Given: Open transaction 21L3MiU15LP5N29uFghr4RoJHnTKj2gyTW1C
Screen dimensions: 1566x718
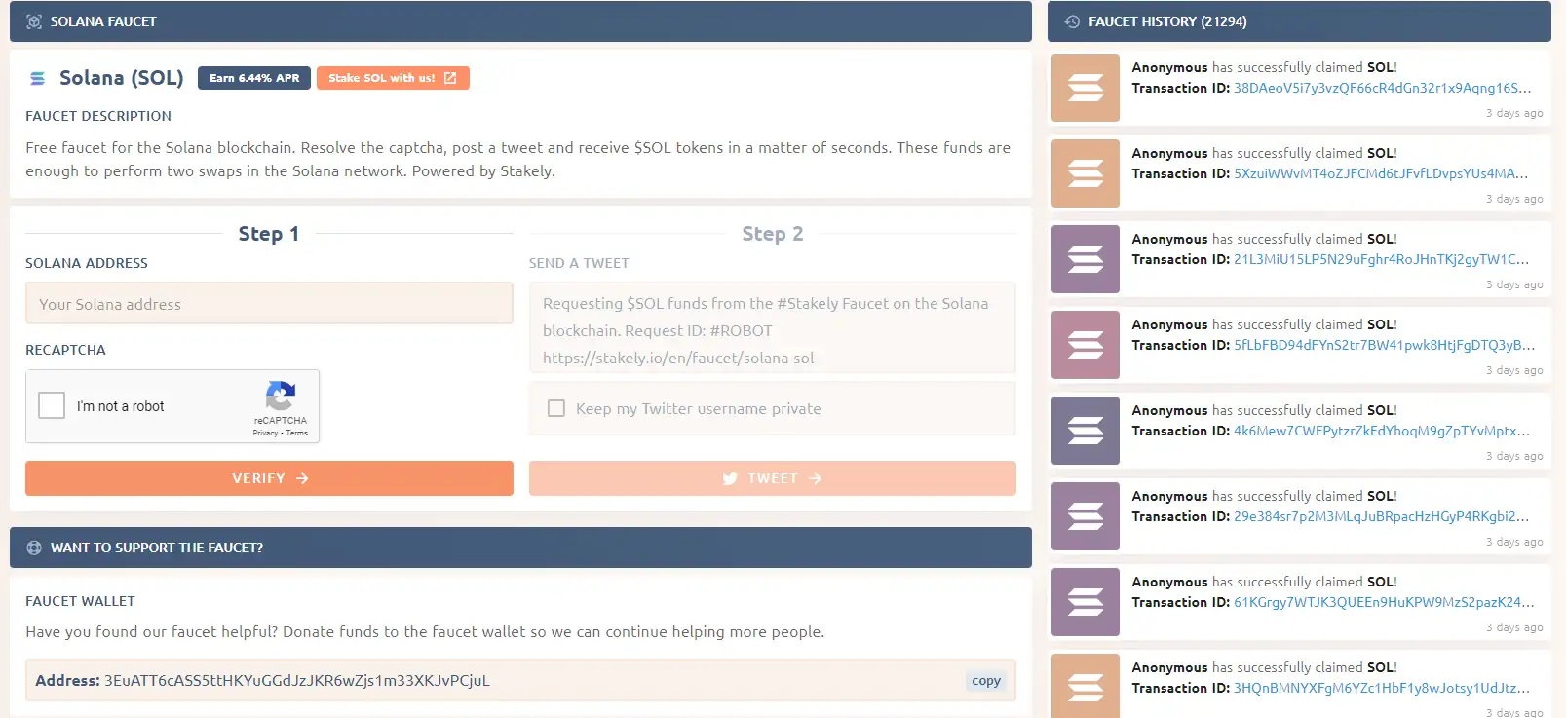Looking at the screenshot, I should pyautogui.click(x=1381, y=259).
